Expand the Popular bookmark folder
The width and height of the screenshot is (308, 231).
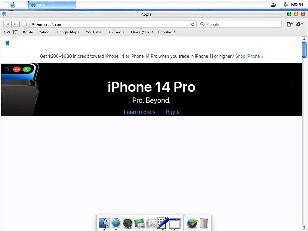point(167,32)
